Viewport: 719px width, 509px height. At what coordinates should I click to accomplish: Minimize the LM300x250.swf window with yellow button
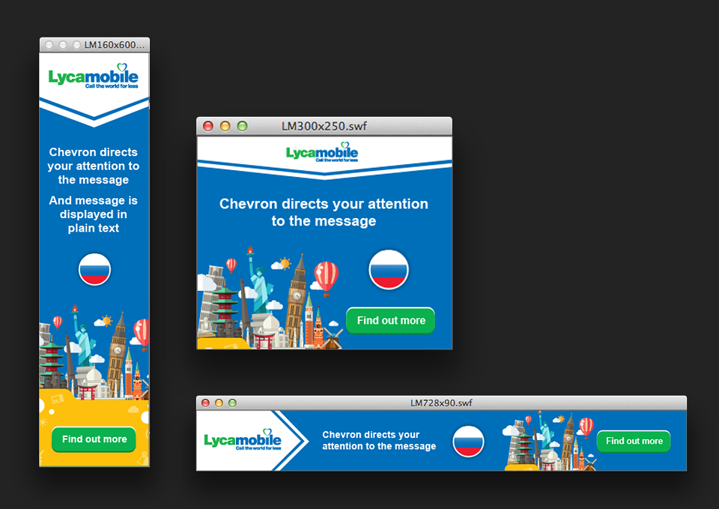225,126
